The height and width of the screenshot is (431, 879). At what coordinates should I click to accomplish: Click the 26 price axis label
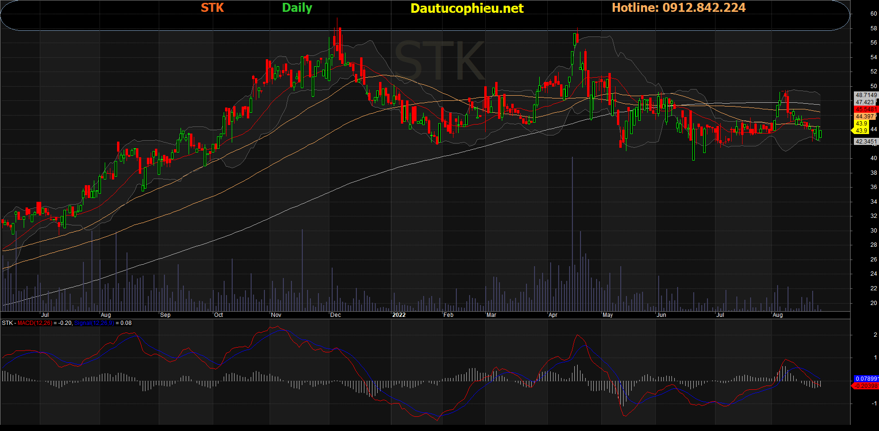click(873, 260)
